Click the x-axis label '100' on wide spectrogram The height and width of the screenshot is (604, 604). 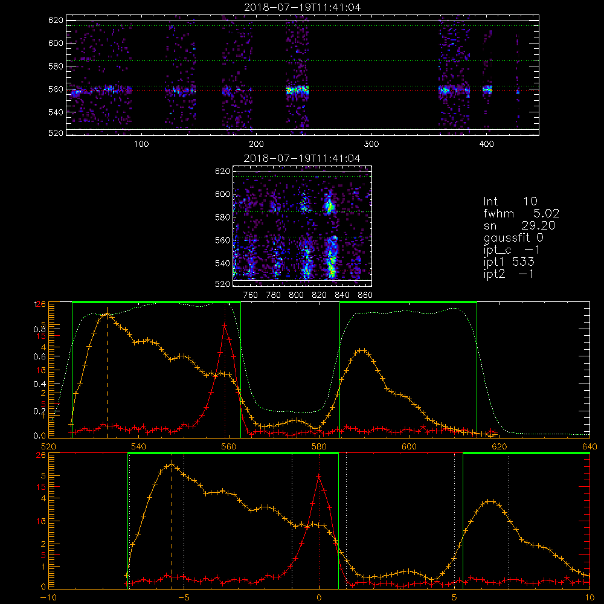[x=141, y=144]
